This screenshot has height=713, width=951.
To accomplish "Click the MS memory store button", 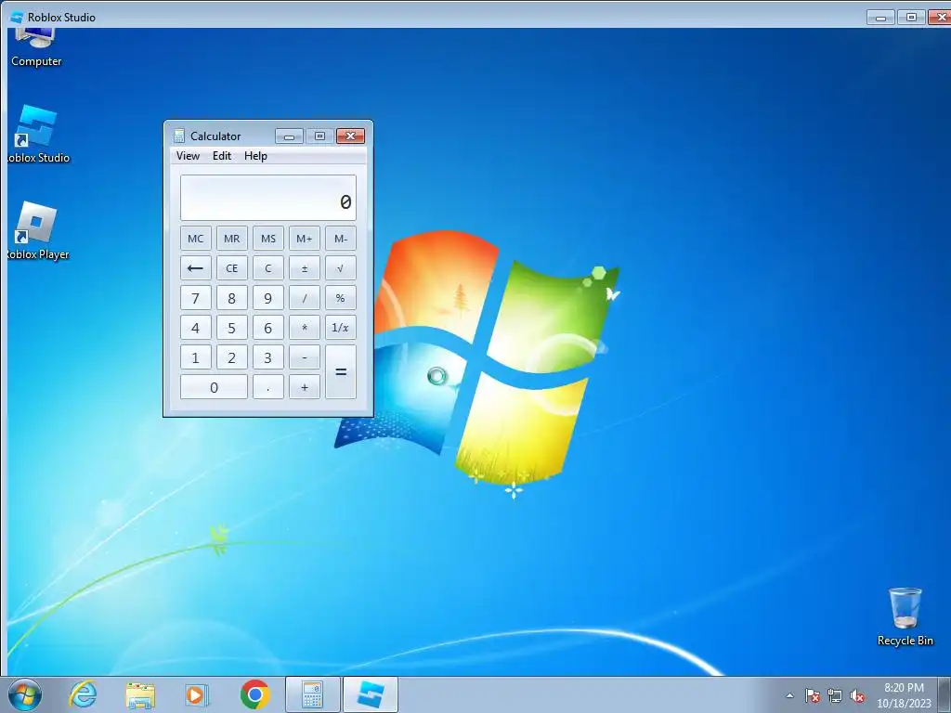I will pos(268,239).
